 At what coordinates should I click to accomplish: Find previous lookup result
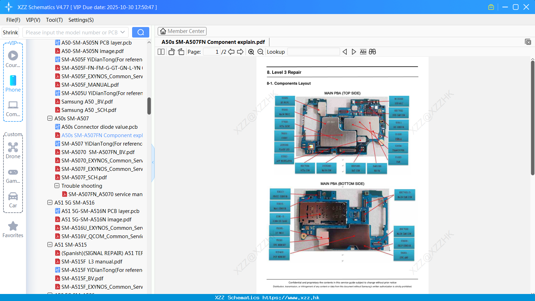(345, 52)
